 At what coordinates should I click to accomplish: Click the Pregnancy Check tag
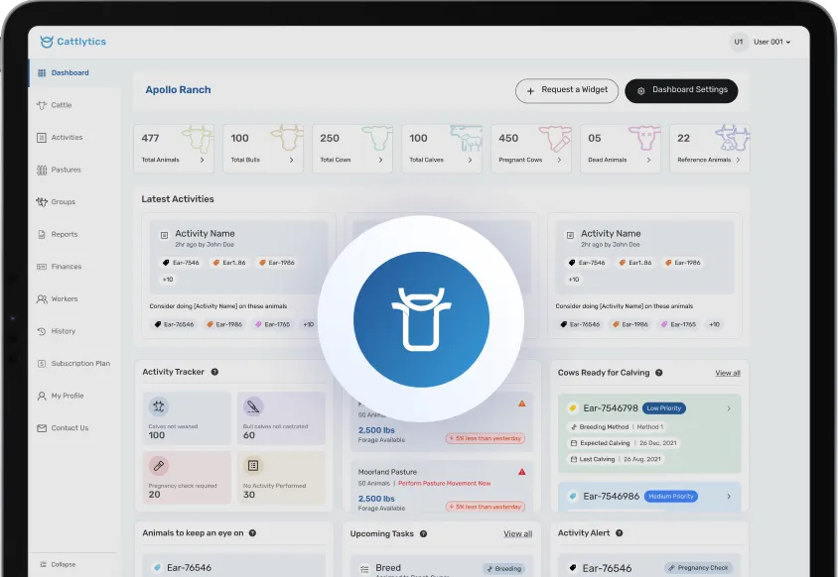pyautogui.click(x=698, y=568)
